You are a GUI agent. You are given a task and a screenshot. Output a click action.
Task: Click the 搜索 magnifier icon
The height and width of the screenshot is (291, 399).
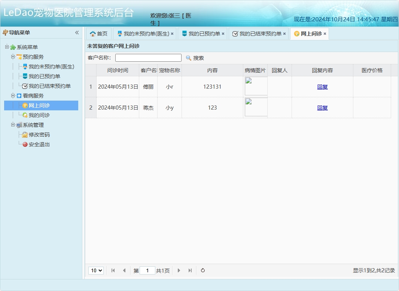click(x=188, y=58)
